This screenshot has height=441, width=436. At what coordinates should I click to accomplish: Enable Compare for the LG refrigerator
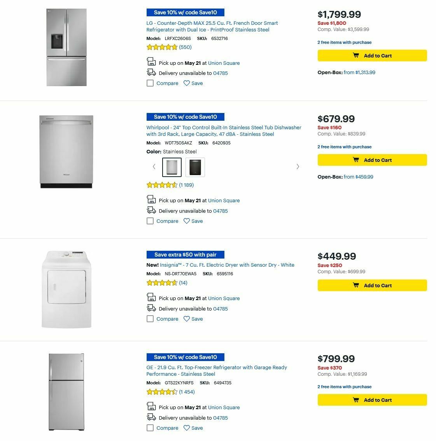coord(150,83)
